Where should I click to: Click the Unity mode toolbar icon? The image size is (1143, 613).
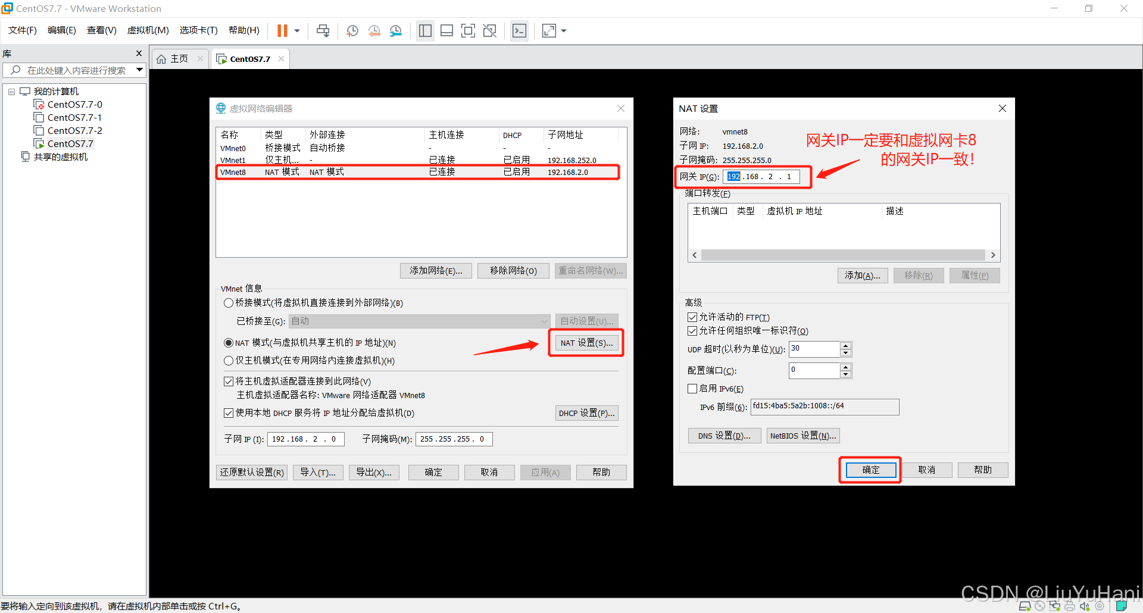click(490, 31)
